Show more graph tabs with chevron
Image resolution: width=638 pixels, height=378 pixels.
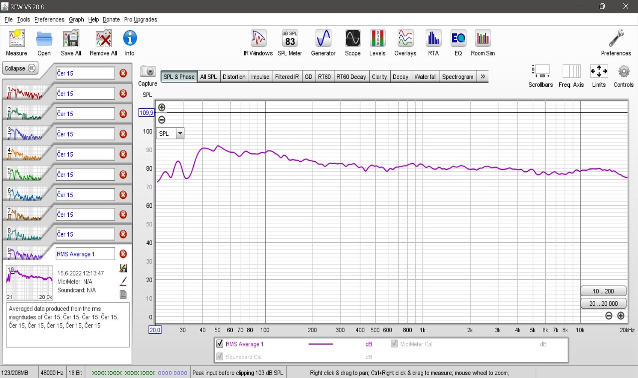483,76
